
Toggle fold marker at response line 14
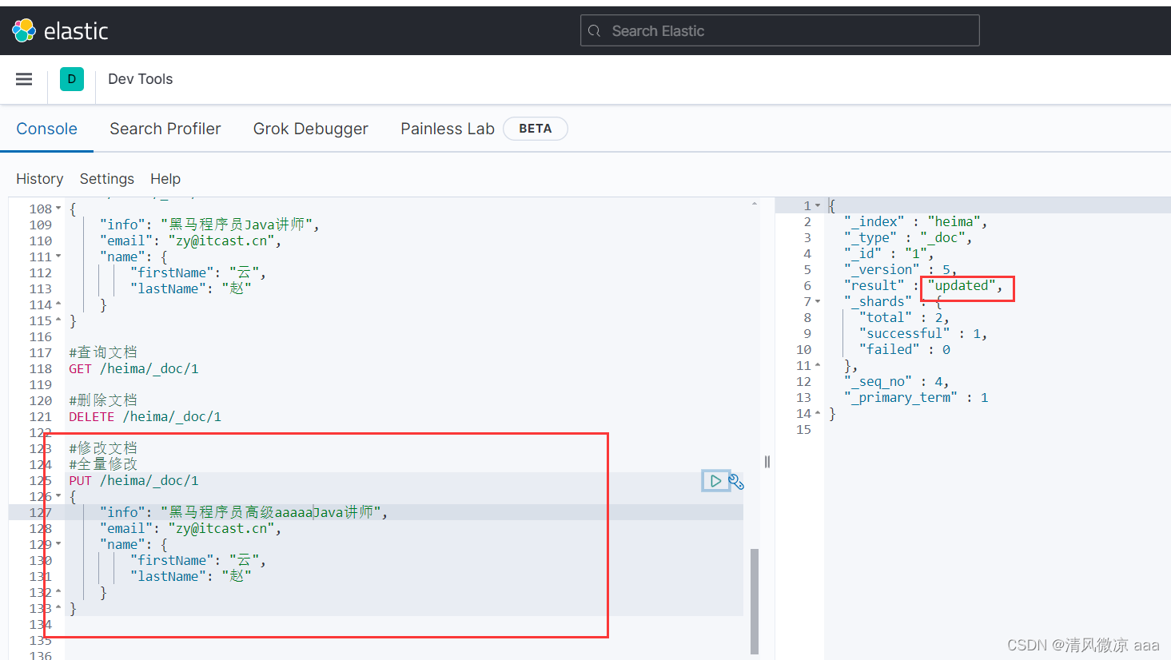[818, 413]
